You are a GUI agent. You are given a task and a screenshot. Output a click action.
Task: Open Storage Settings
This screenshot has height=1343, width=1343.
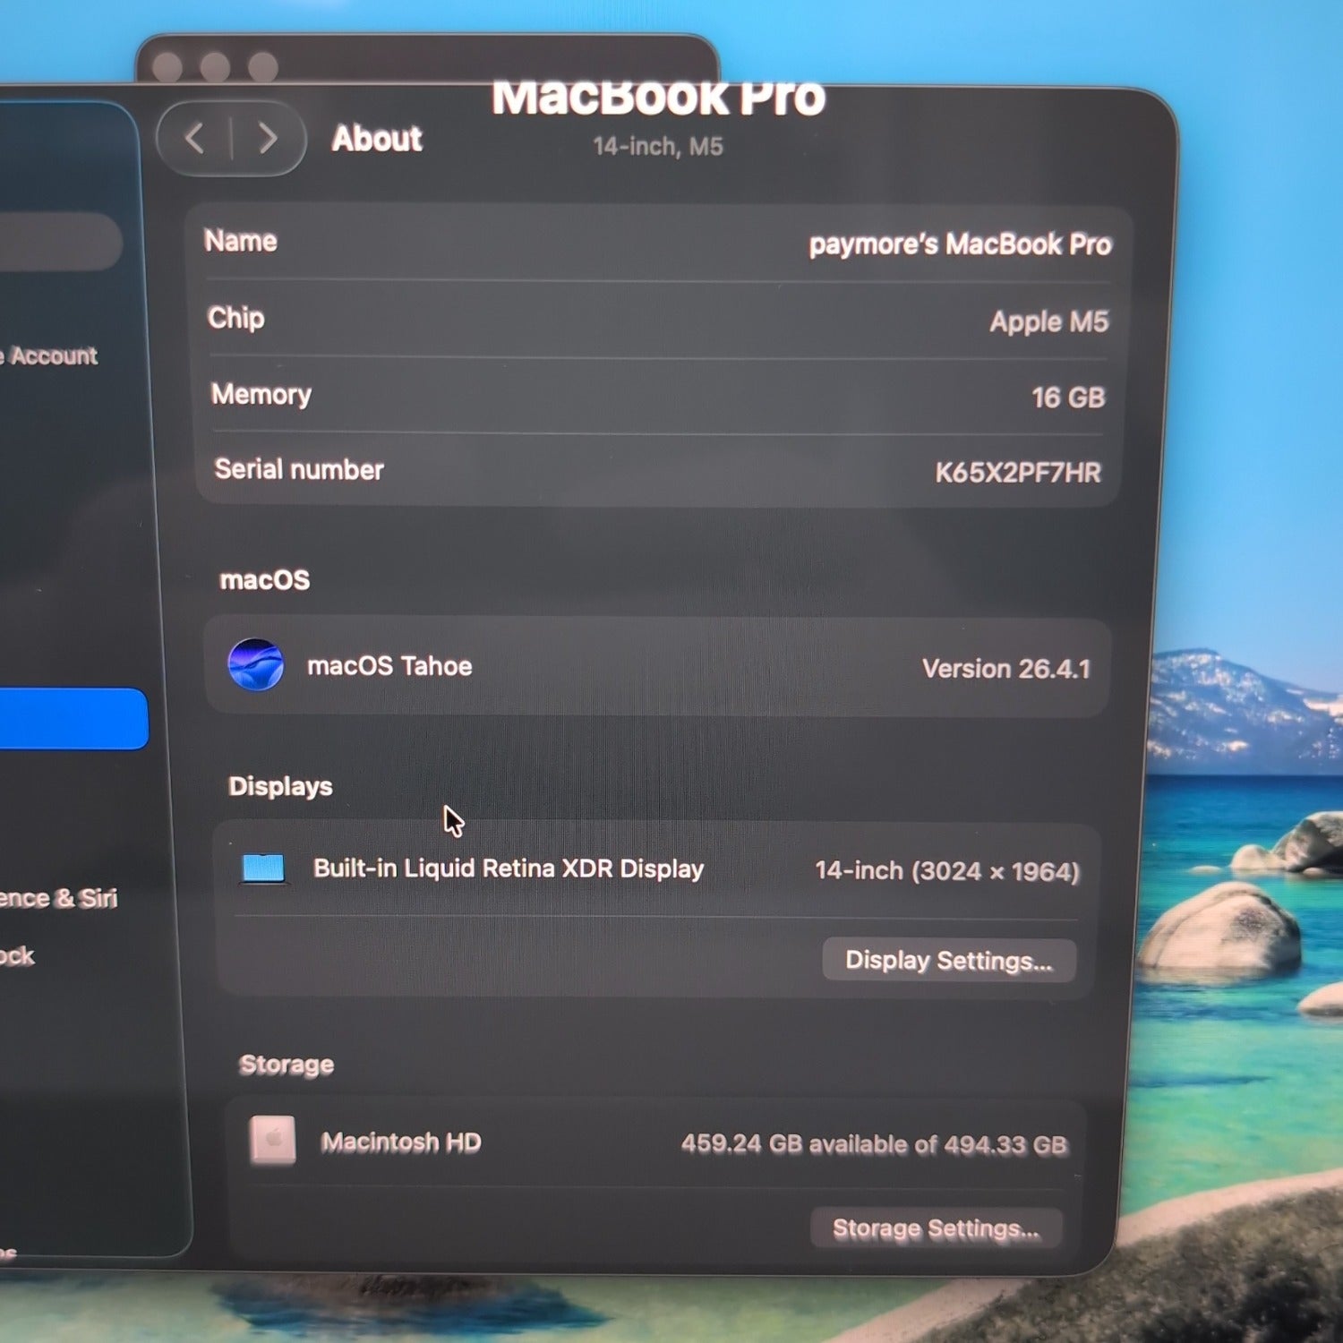click(x=936, y=1228)
